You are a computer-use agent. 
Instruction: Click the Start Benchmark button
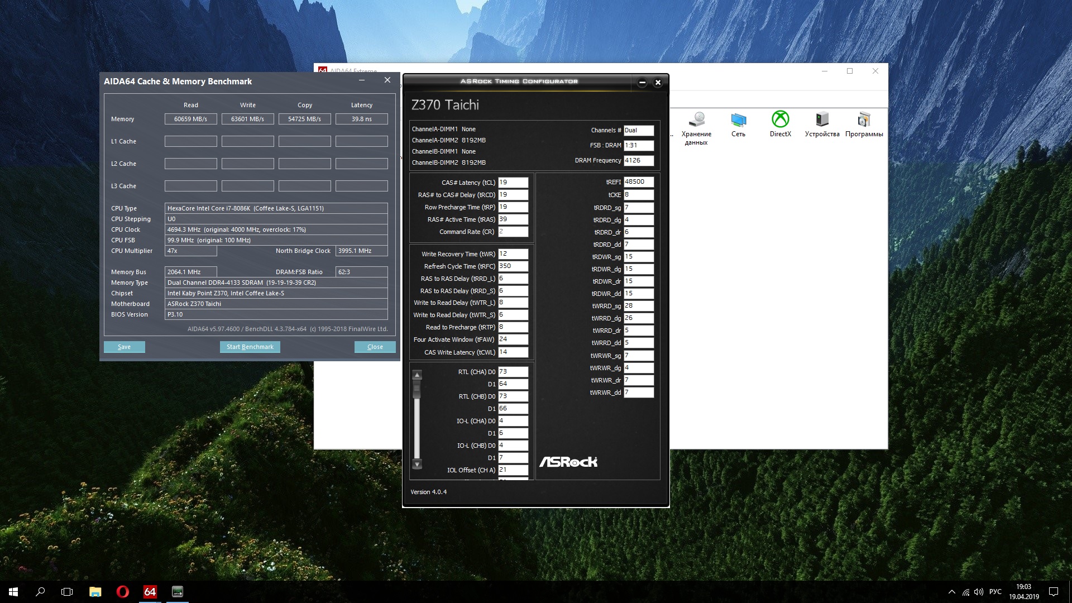(250, 347)
